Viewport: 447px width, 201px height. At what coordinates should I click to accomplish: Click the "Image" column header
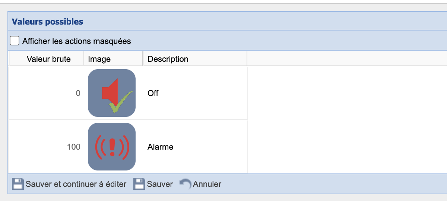[99, 59]
